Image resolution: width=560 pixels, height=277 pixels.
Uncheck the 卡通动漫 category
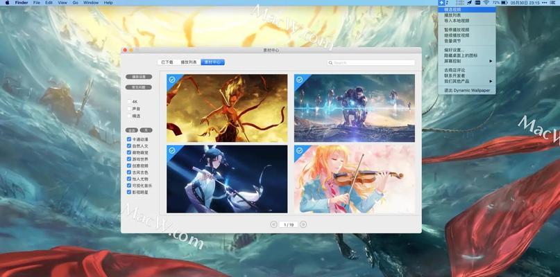pos(129,139)
